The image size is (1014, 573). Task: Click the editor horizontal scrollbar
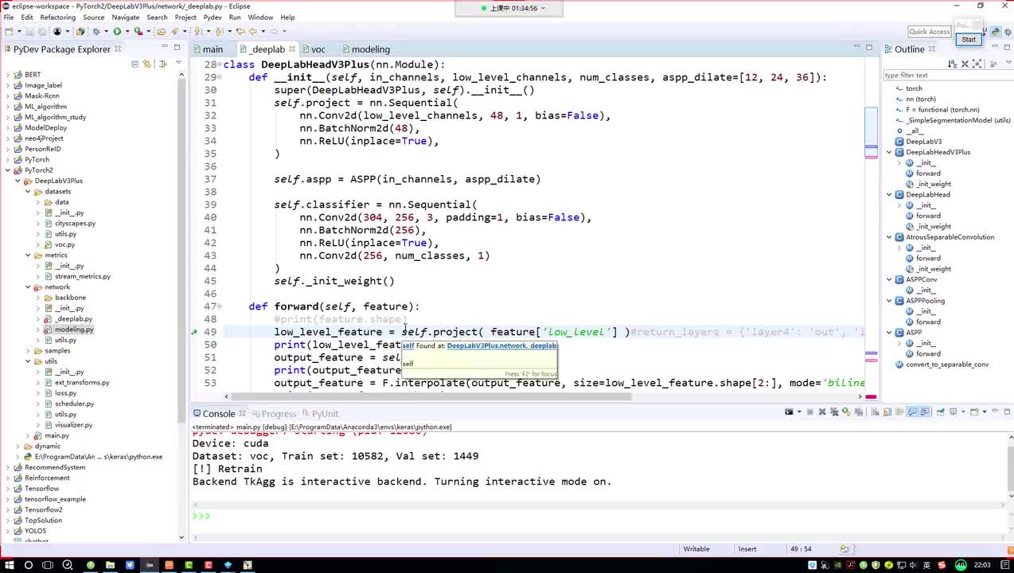tap(432, 396)
